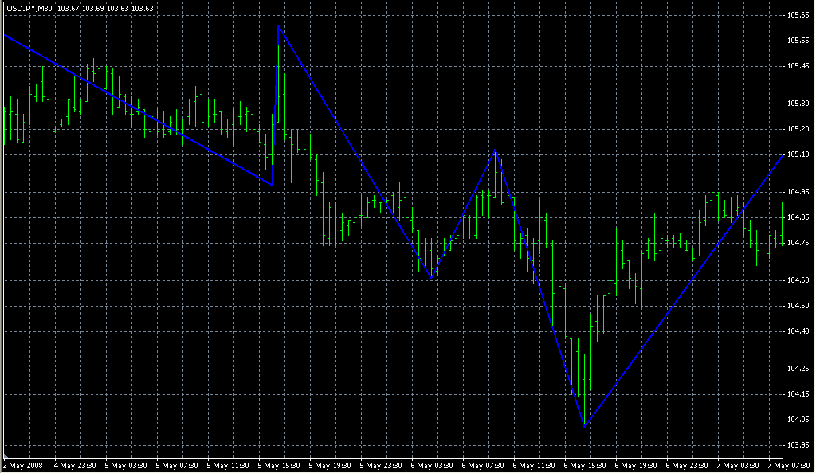This screenshot has height=473, width=816.
Task: Click the 5 May 19:30 time label
Action: (x=330, y=466)
